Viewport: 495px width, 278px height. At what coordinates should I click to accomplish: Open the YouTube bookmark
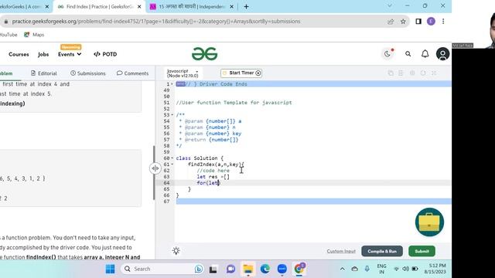point(9,35)
